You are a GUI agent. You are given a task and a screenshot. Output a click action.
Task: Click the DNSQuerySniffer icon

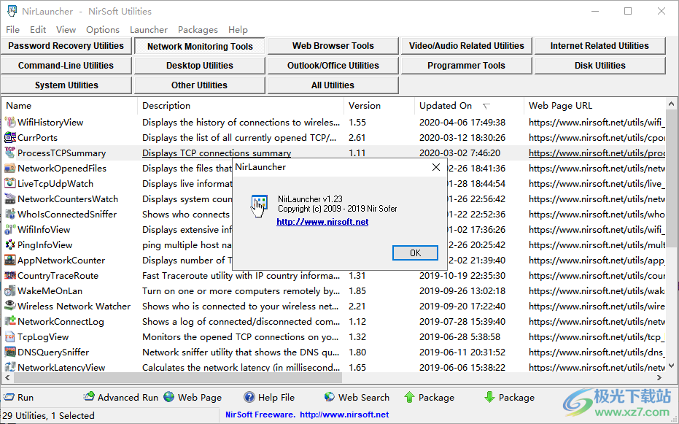9,352
